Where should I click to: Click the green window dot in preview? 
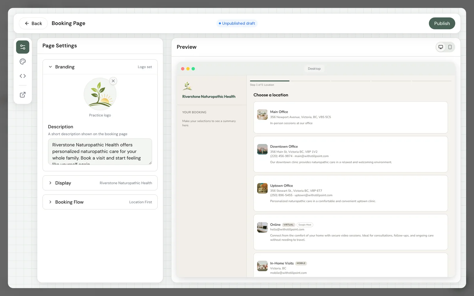193,69
